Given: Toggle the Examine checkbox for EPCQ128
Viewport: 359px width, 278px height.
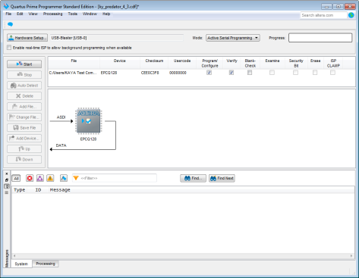Looking at the screenshot, I should coord(272,73).
